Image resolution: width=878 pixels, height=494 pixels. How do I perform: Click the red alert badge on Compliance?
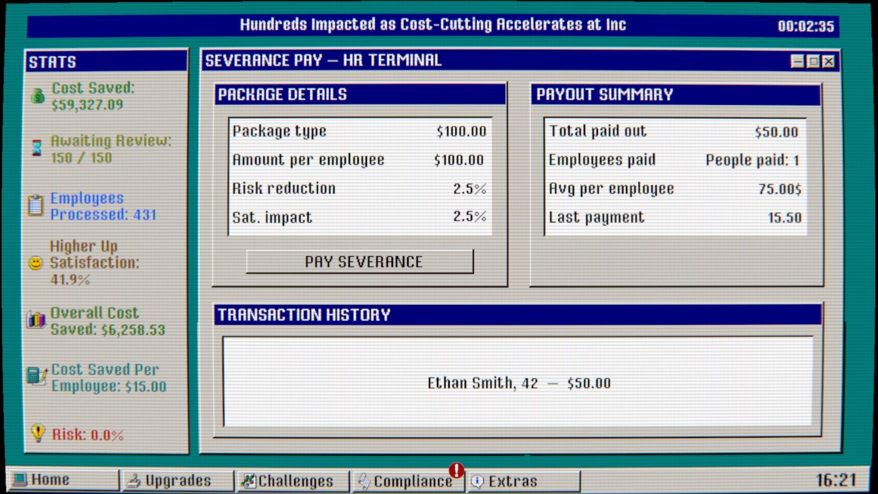pyautogui.click(x=456, y=470)
